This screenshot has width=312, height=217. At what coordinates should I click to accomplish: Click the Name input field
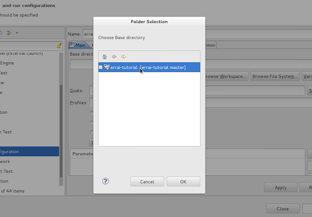pos(87,34)
